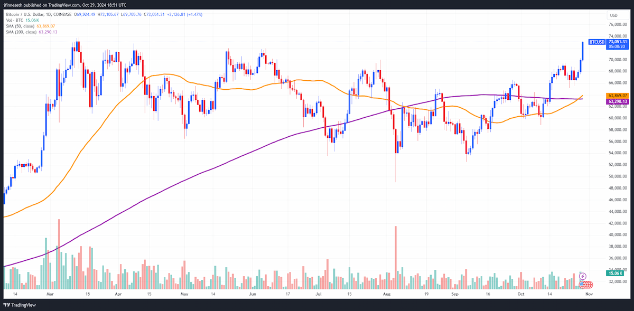Click the 76,000.00 price axis label
This screenshot has height=311, width=634.
pyautogui.click(x=618, y=25)
